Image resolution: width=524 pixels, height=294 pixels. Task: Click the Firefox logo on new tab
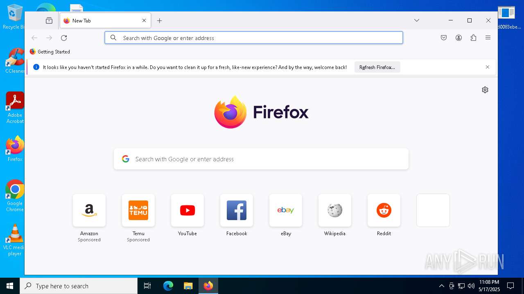click(261, 112)
